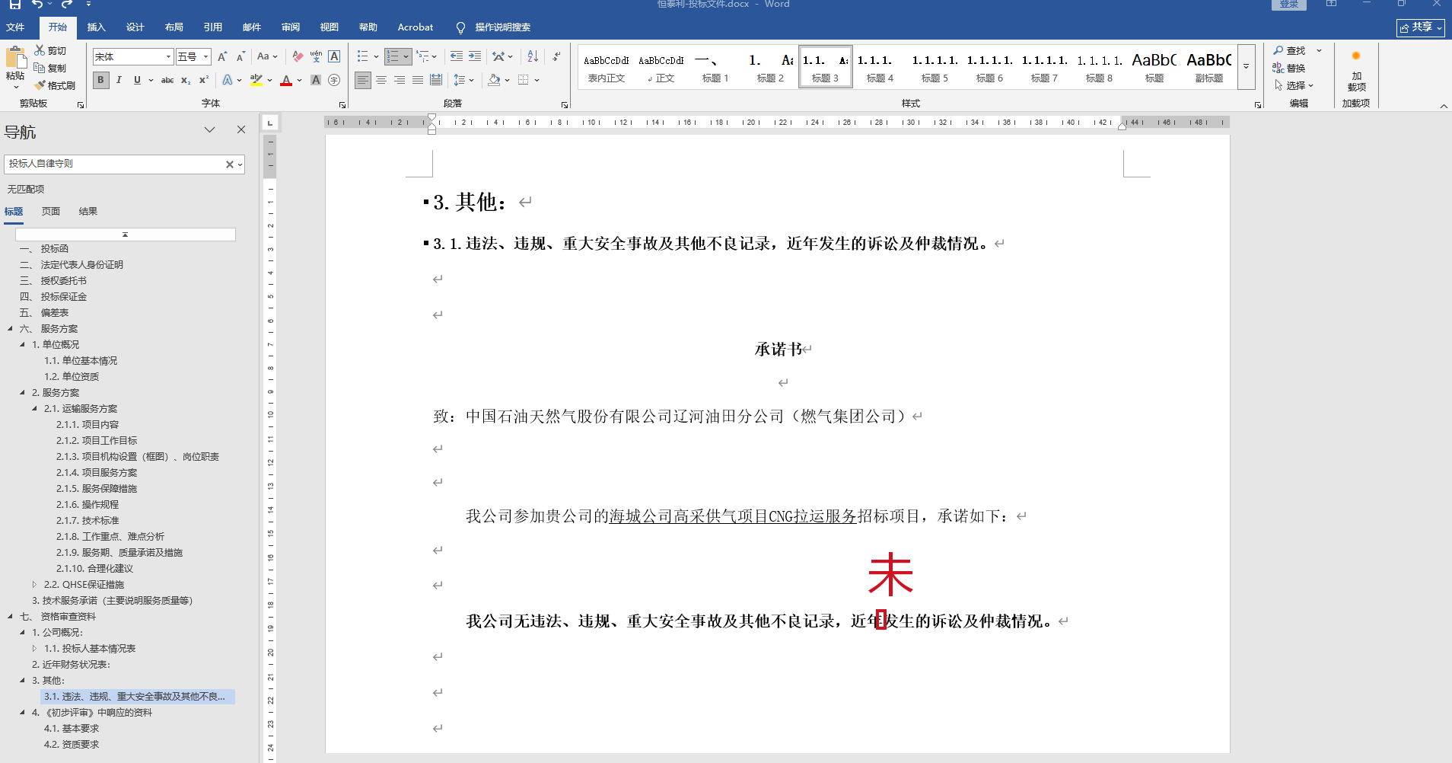Switch to the 插入 ribbon tab

97,27
